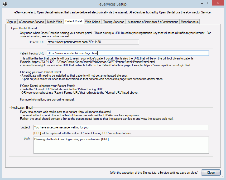
Task: Open the Texting Services tab
Action: [114, 22]
